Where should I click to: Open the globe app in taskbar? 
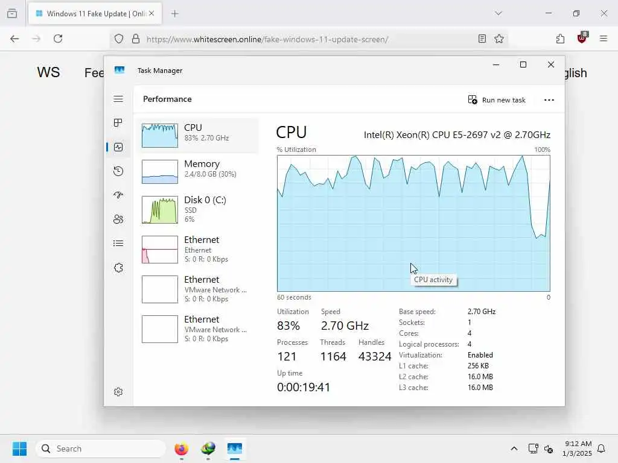click(208, 449)
